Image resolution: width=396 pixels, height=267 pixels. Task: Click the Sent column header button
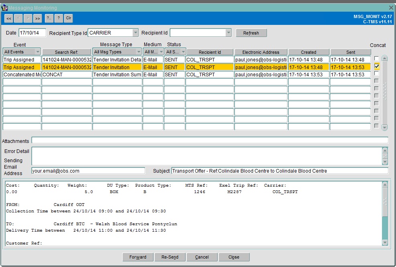[x=351, y=52]
